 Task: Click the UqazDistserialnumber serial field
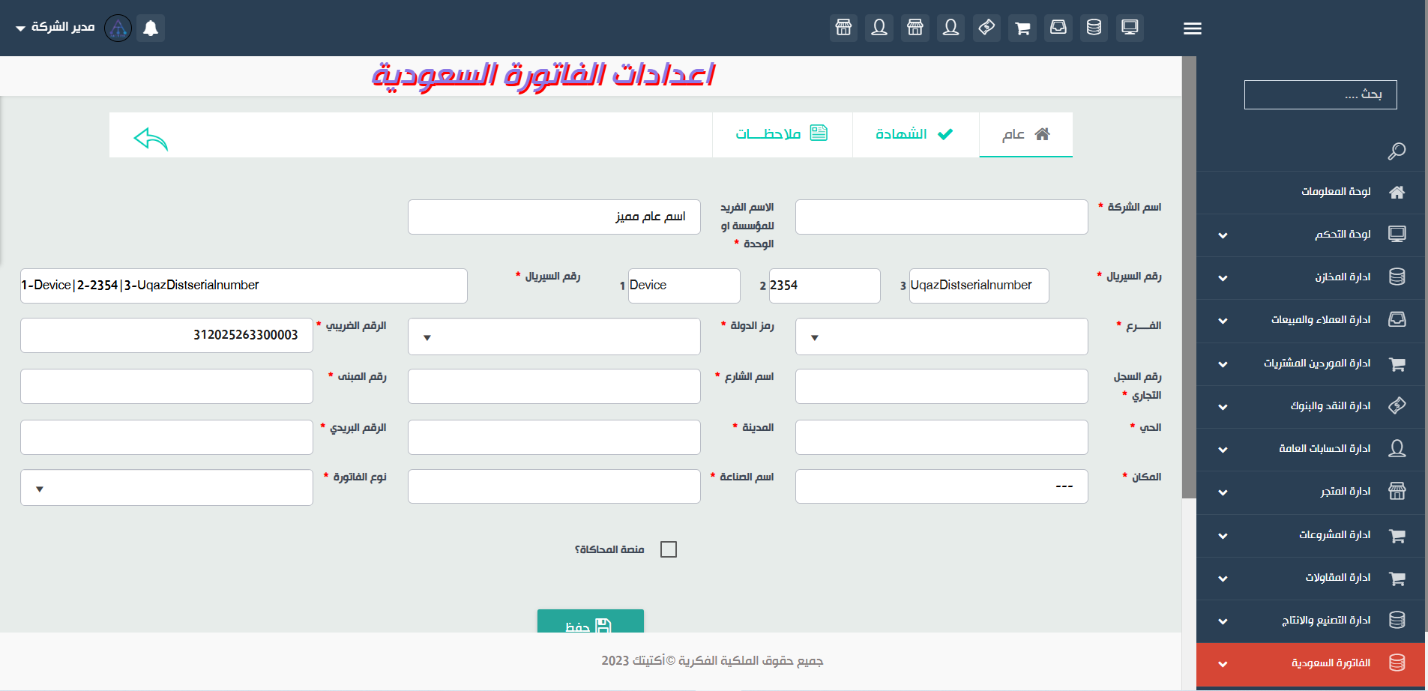coord(979,286)
